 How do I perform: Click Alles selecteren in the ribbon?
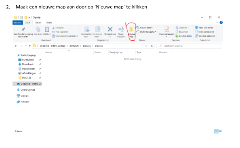[x=204, y=28]
